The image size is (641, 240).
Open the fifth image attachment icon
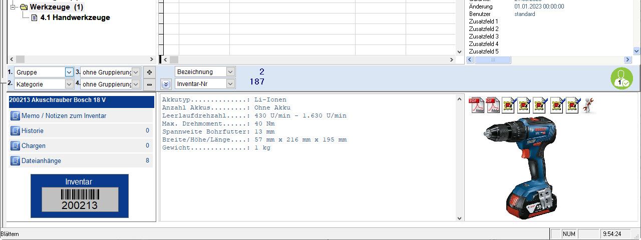(573, 105)
